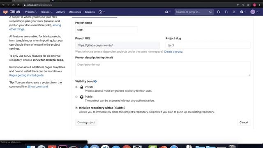
Task: Go to Milestones in the navbar
Action: click(75, 12)
